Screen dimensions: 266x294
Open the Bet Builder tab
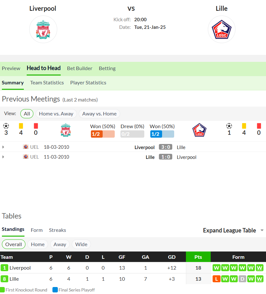coord(80,69)
